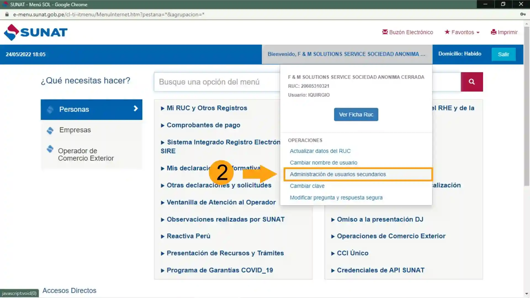The height and width of the screenshot is (298, 530).
Task: Expand Mi RUC y Otros Registros
Action: (x=204, y=108)
